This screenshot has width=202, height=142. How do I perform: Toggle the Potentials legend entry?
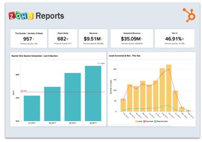[148, 121]
